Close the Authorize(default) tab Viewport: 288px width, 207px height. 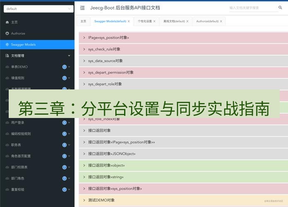(x=221, y=21)
